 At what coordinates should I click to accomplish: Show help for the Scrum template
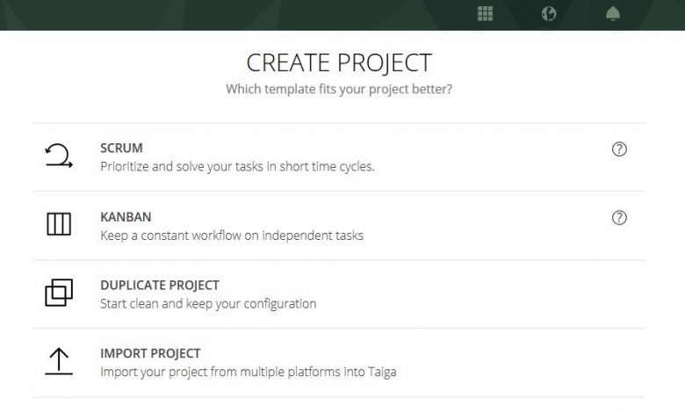click(x=619, y=149)
